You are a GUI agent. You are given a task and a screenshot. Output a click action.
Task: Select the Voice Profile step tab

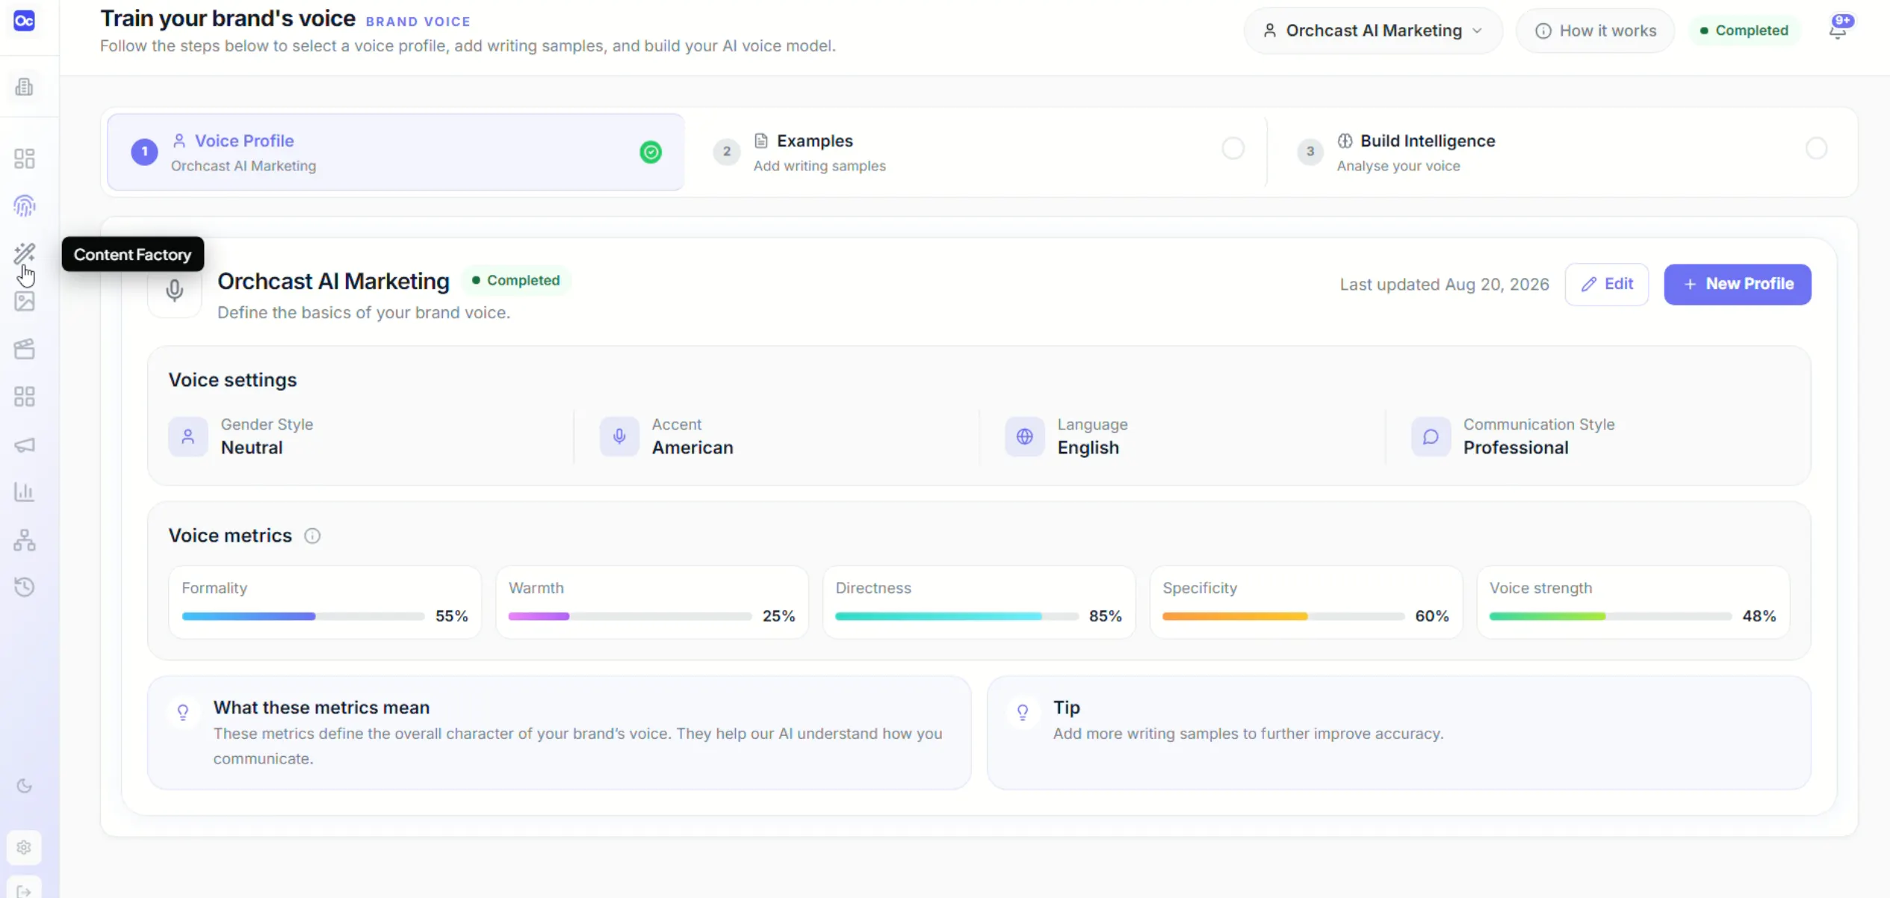[x=395, y=152]
